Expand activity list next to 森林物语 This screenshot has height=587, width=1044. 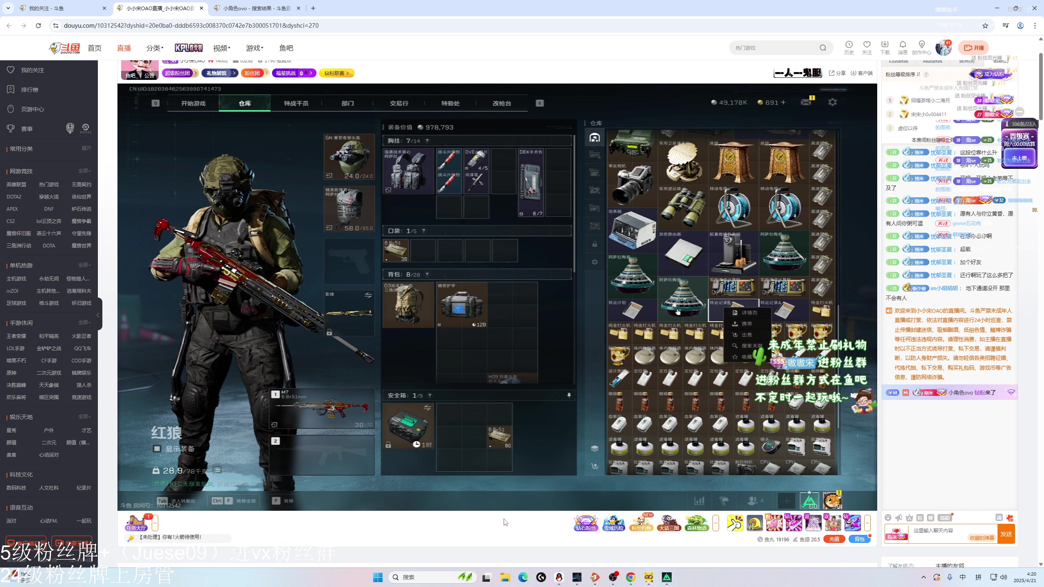coord(715,523)
